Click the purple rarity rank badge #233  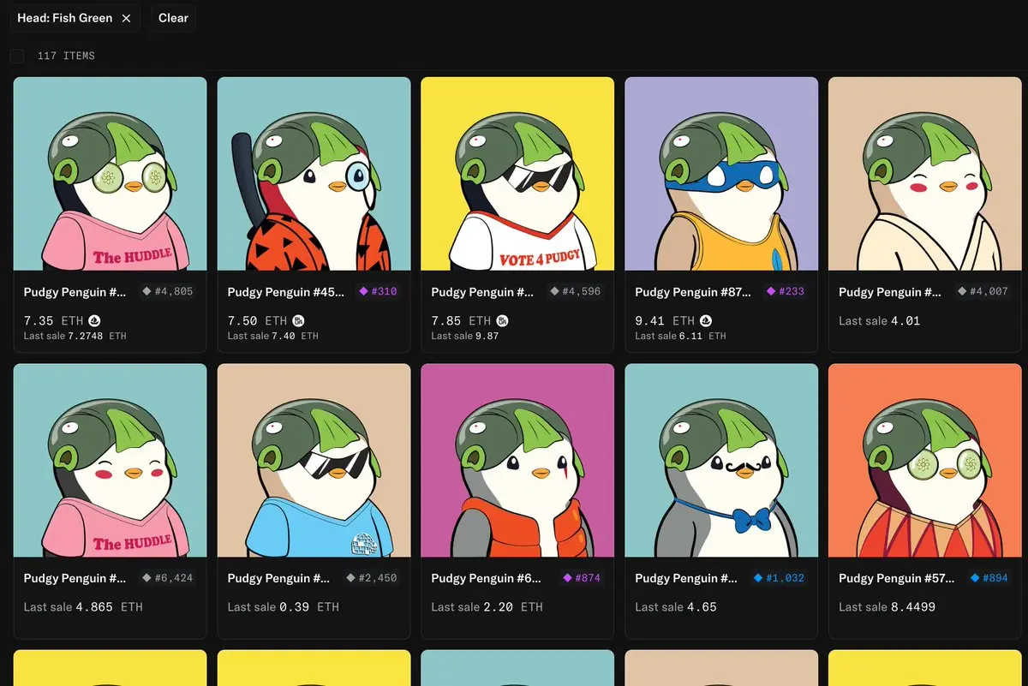(x=786, y=291)
